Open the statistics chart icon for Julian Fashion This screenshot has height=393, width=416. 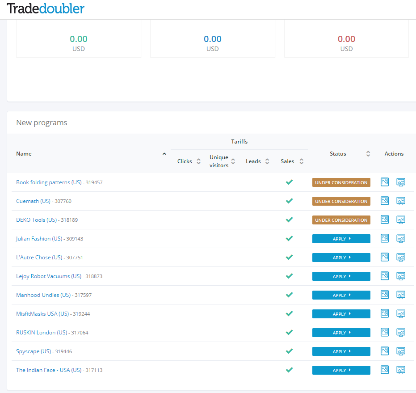click(401, 238)
